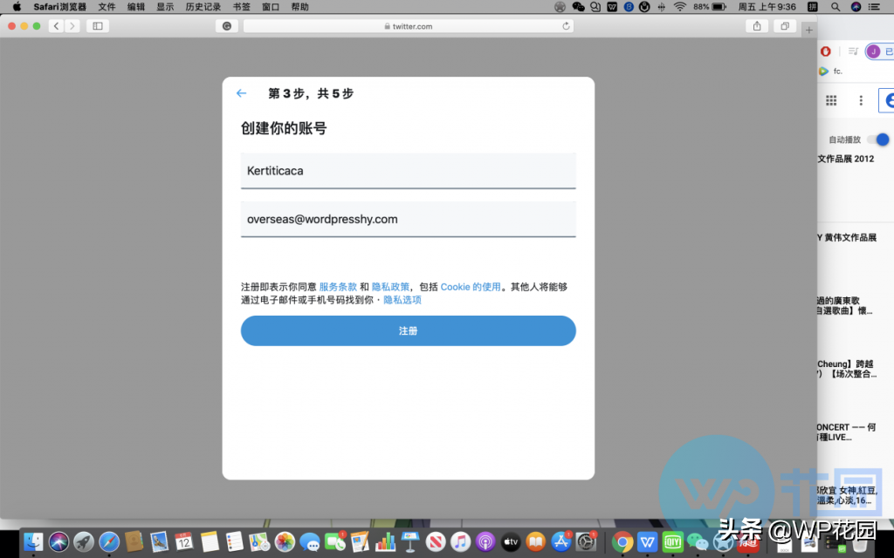Toggle the 自动播放 switch in Chrome window

pos(879,139)
